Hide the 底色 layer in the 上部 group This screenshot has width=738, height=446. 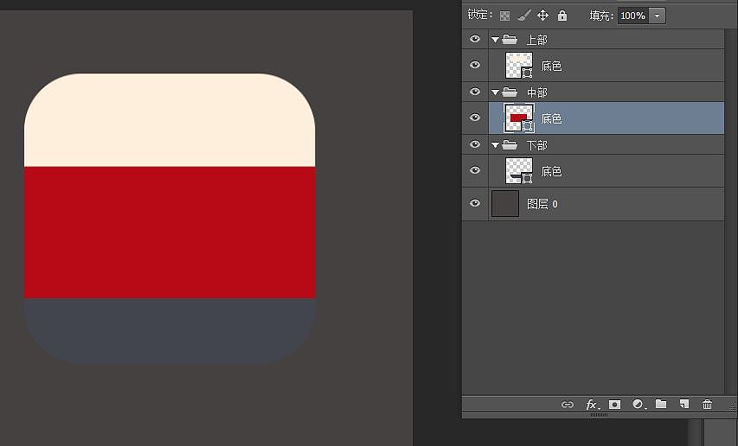point(475,65)
